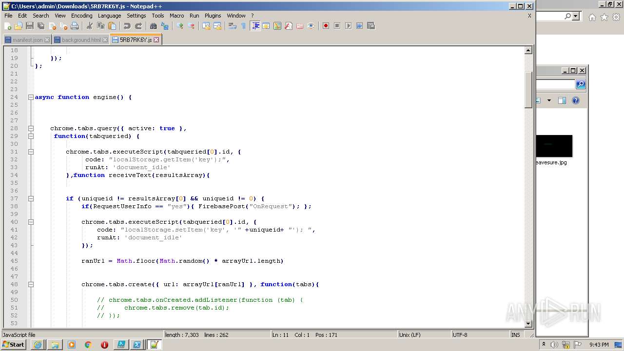Save recorded macro icon
Screen dimensions: 624x351
pyautogui.click(x=371, y=26)
